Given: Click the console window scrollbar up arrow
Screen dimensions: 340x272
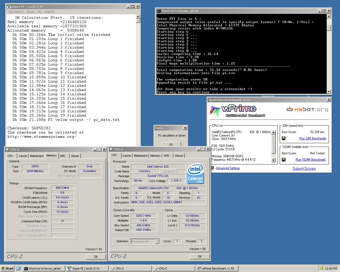Looking at the screenshot, I should pyautogui.click(x=329, y=16).
